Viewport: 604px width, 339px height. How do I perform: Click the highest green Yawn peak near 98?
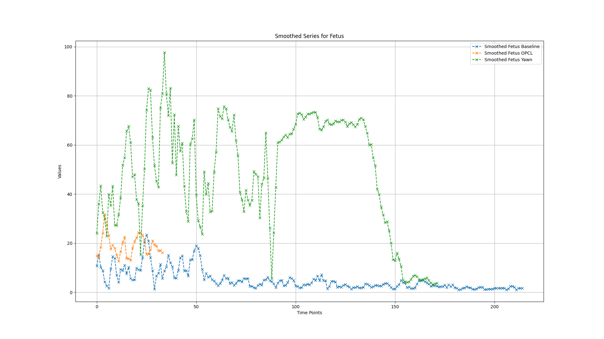165,53
